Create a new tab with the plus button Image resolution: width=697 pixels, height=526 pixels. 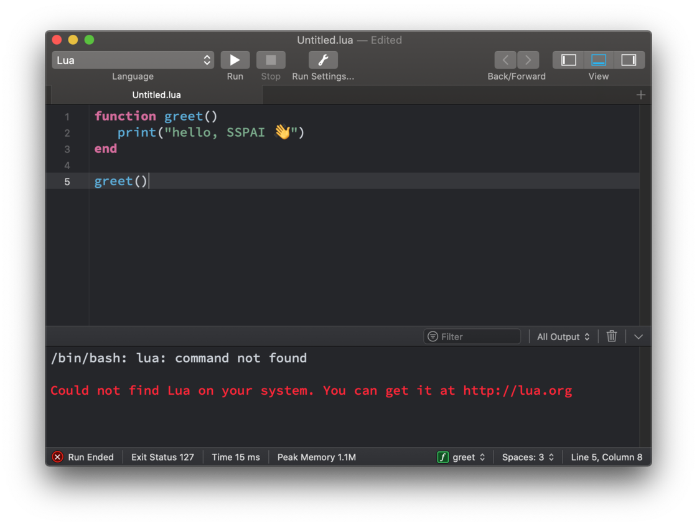[x=641, y=95]
